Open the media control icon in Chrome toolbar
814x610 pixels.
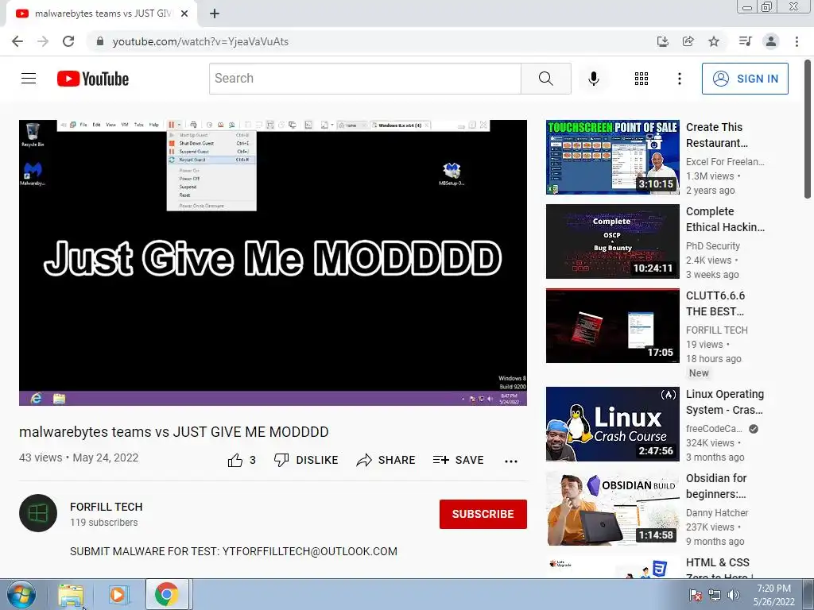click(745, 41)
